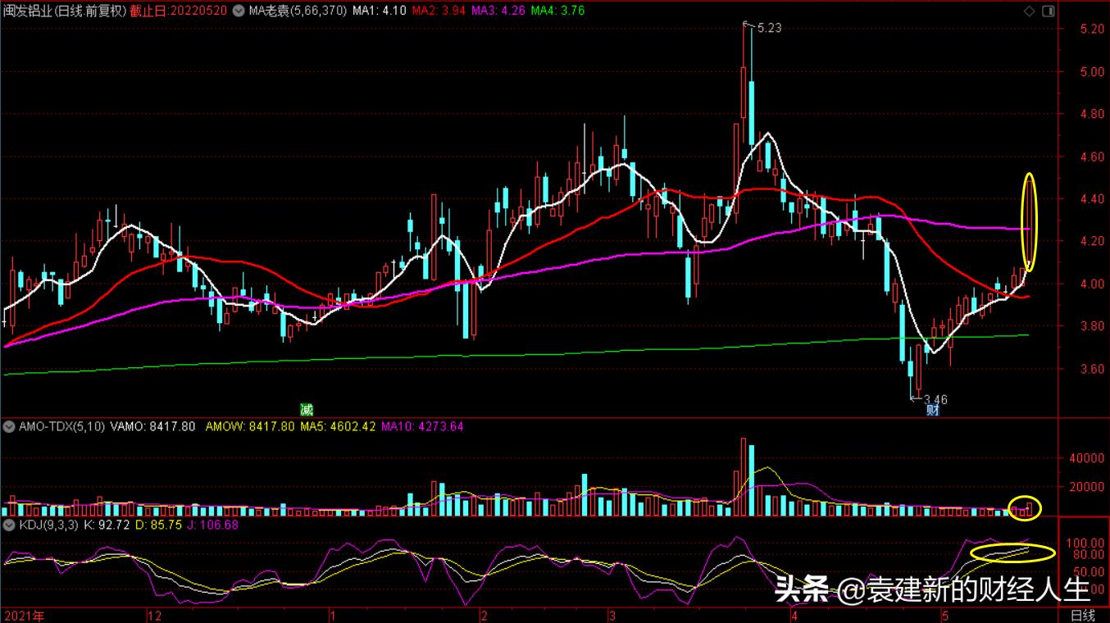Click the red MA2: 3.94 value
This screenshot has width=1110, height=623.
click(439, 11)
